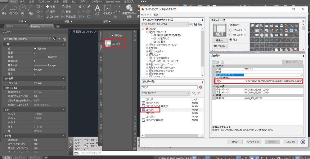Click the キャンセル(C) button

(253, 142)
